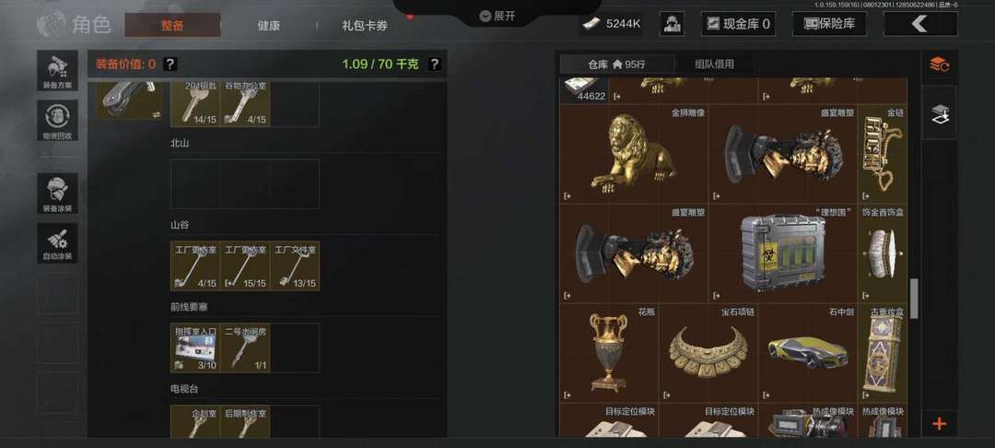The width and height of the screenshot is (995, 448).
Task: Click the warehouse vertical scrollbar handle
Action: pyautogui.click(x=914, y=299)
